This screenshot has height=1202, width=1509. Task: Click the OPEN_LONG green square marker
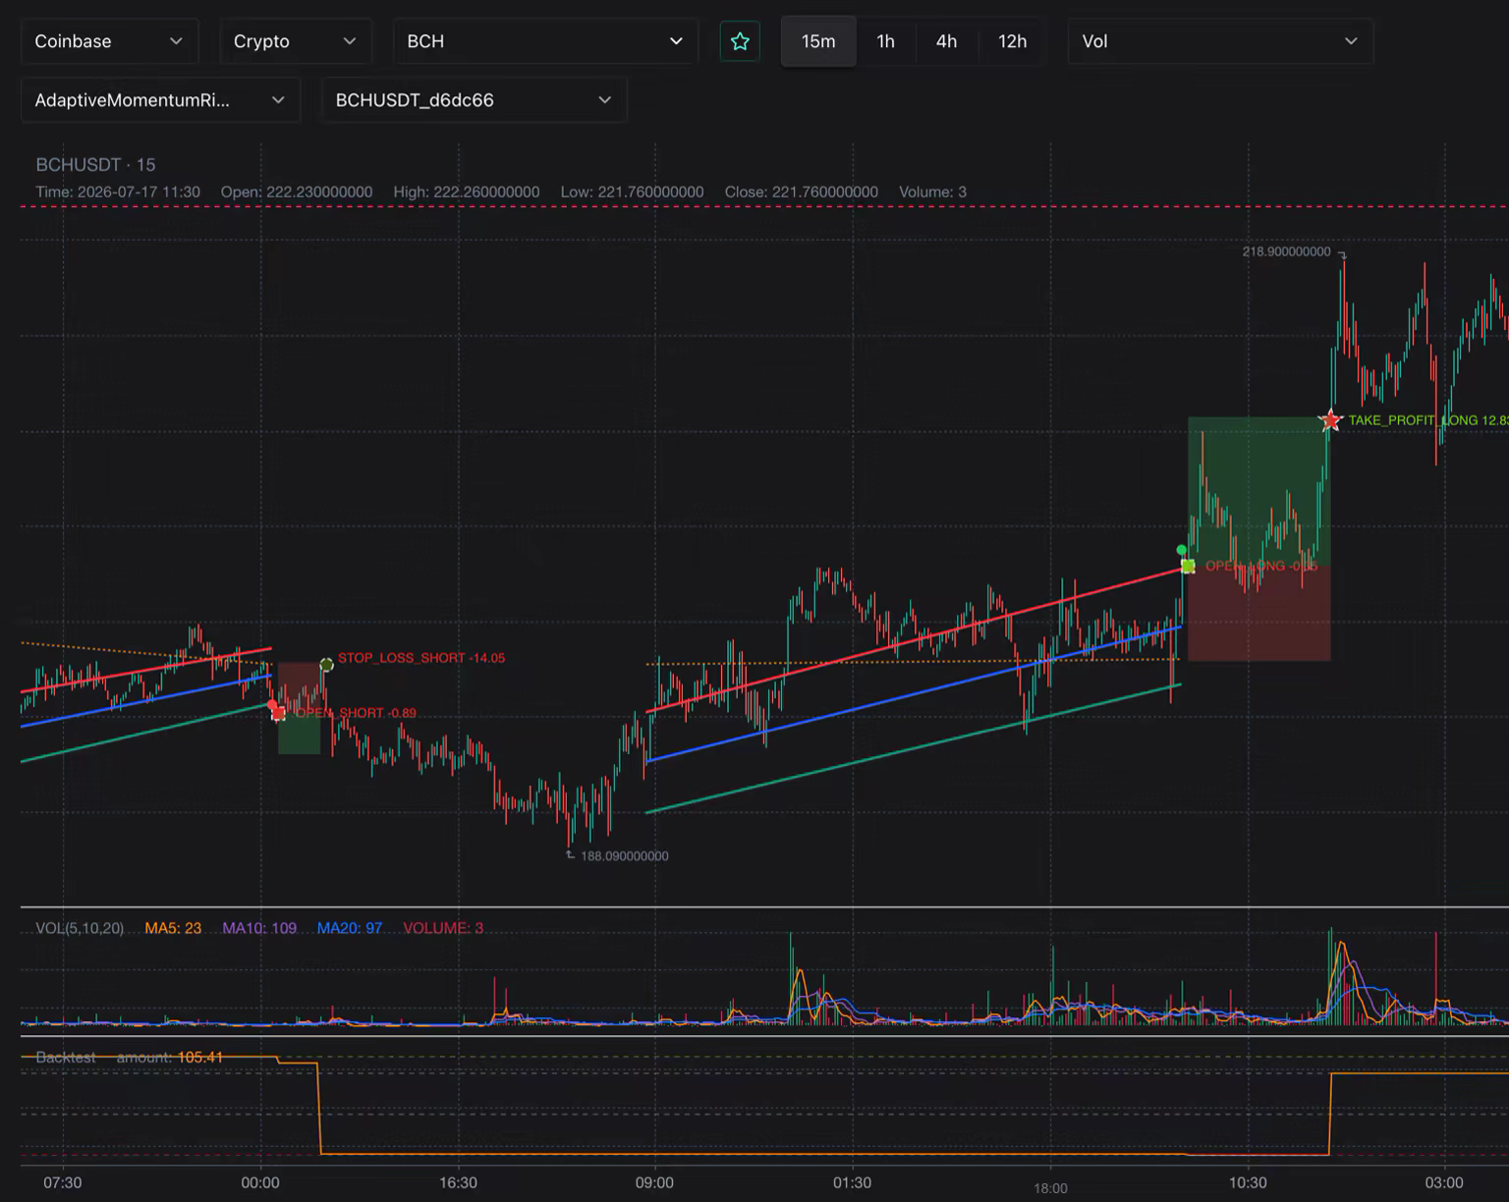(1188, 566)
